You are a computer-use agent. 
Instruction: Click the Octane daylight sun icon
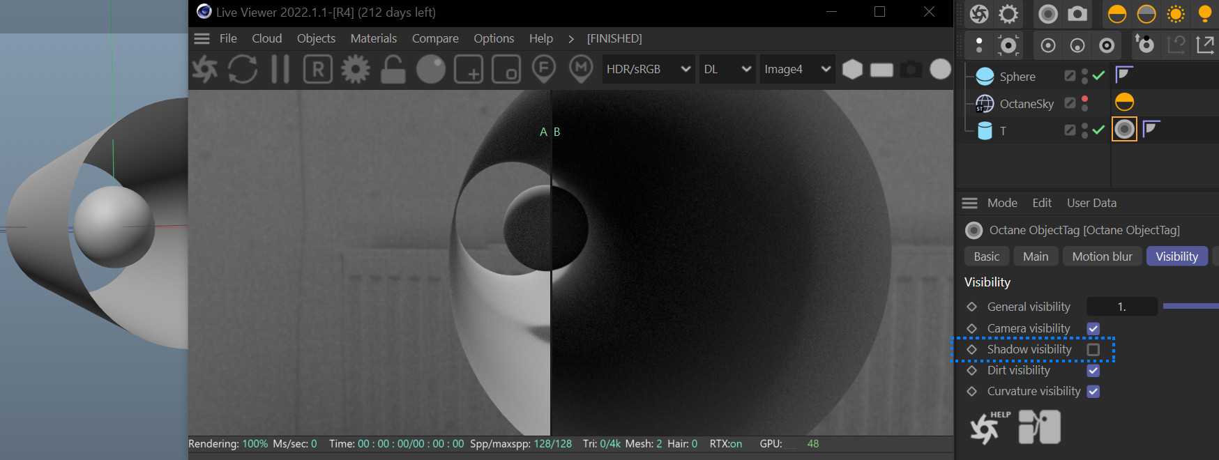pos(1176,14)
